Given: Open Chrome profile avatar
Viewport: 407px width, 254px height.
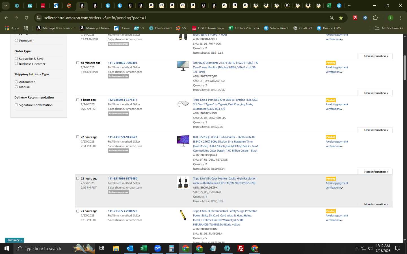Looking at the screenshot, I should point(390,18).
